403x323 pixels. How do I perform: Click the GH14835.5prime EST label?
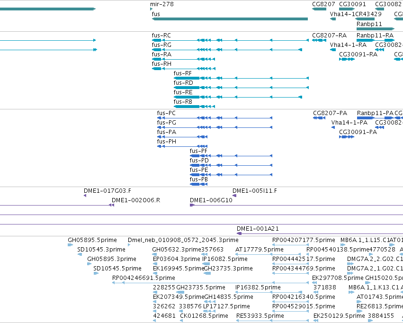tap(229, 297)
